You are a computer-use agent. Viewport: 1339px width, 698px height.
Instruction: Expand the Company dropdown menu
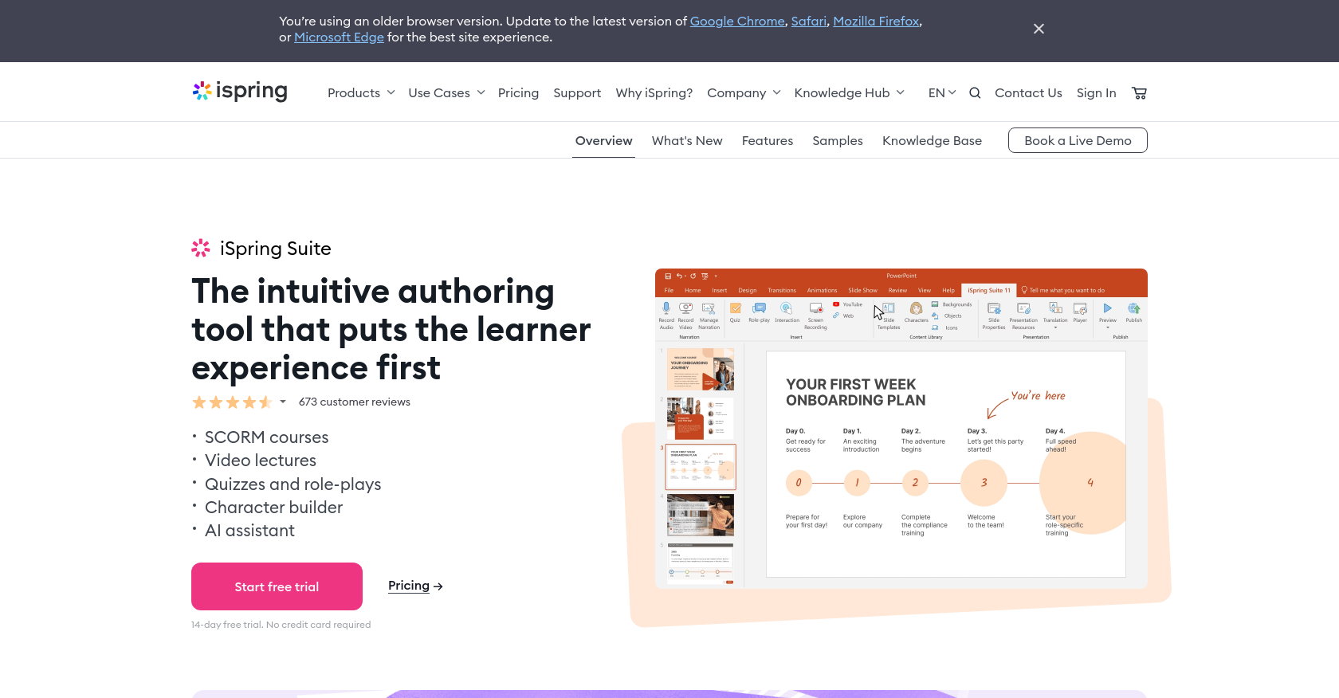point(776,92)
